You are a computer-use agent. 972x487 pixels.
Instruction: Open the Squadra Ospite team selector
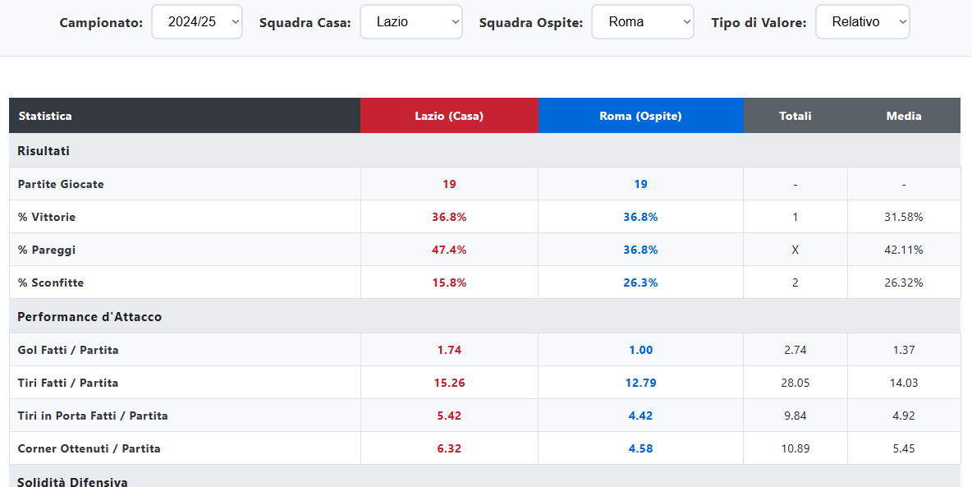642,22
